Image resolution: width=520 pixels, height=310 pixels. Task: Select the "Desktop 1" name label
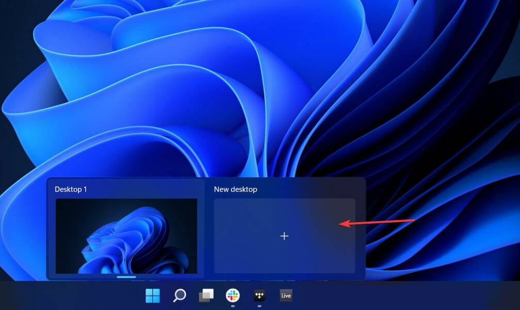coord(71,190)
